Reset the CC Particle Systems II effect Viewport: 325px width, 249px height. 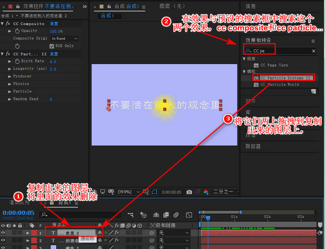[x=54, y=54]
